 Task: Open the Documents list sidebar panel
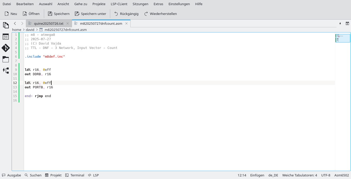[6, 25]
